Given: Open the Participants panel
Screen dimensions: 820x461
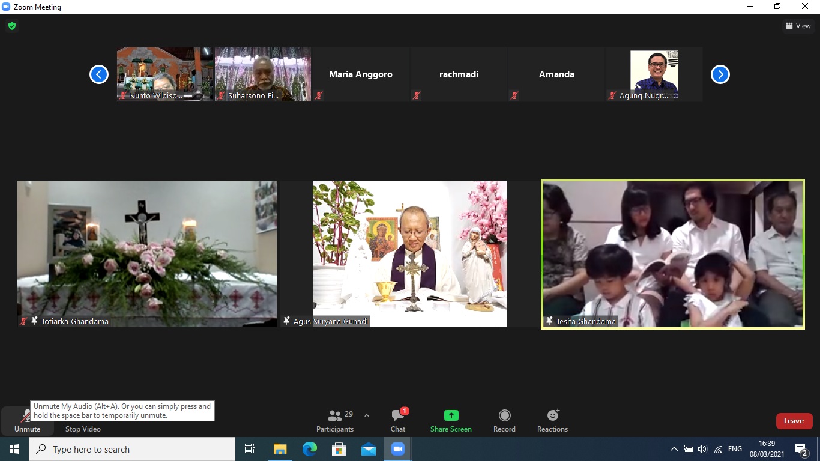Looking at the screenshot, I should pos(336,421).
